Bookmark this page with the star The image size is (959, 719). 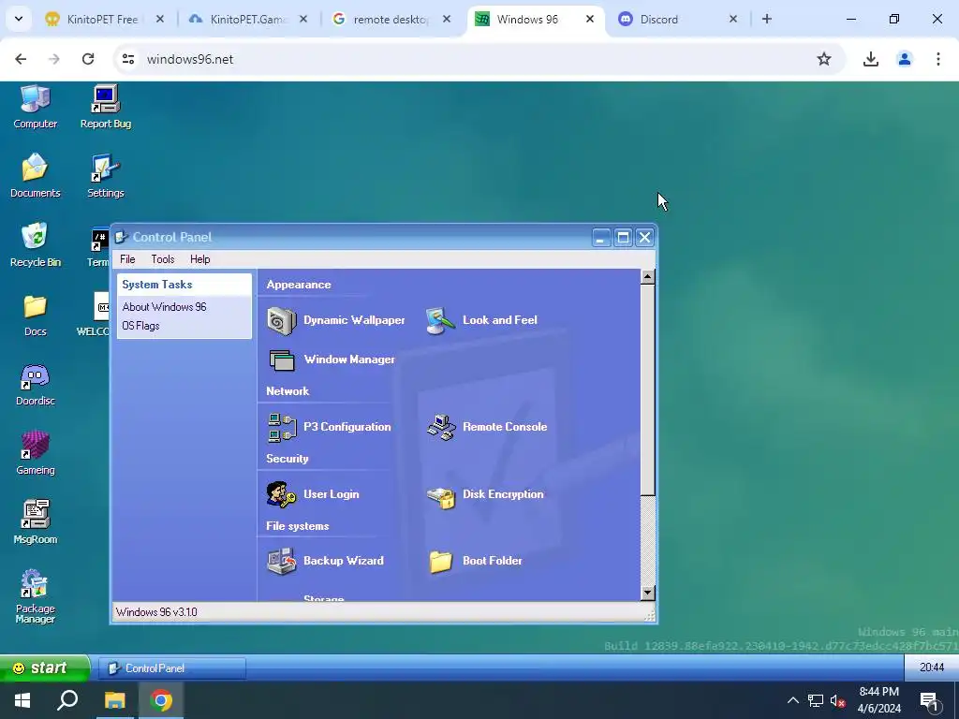click(824, 59)
